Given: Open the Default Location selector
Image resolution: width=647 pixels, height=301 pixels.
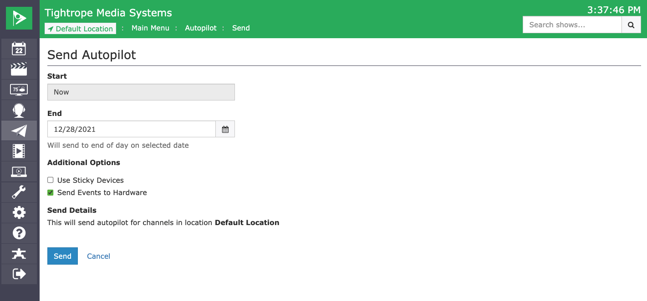Looking at the screenshot, I should click(x=80, y=29).
